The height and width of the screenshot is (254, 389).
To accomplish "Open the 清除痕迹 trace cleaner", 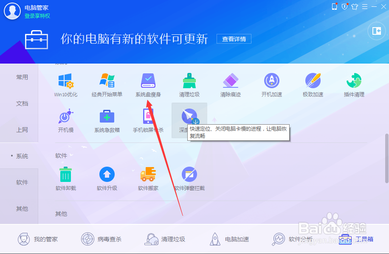I will tap(230, 84).
